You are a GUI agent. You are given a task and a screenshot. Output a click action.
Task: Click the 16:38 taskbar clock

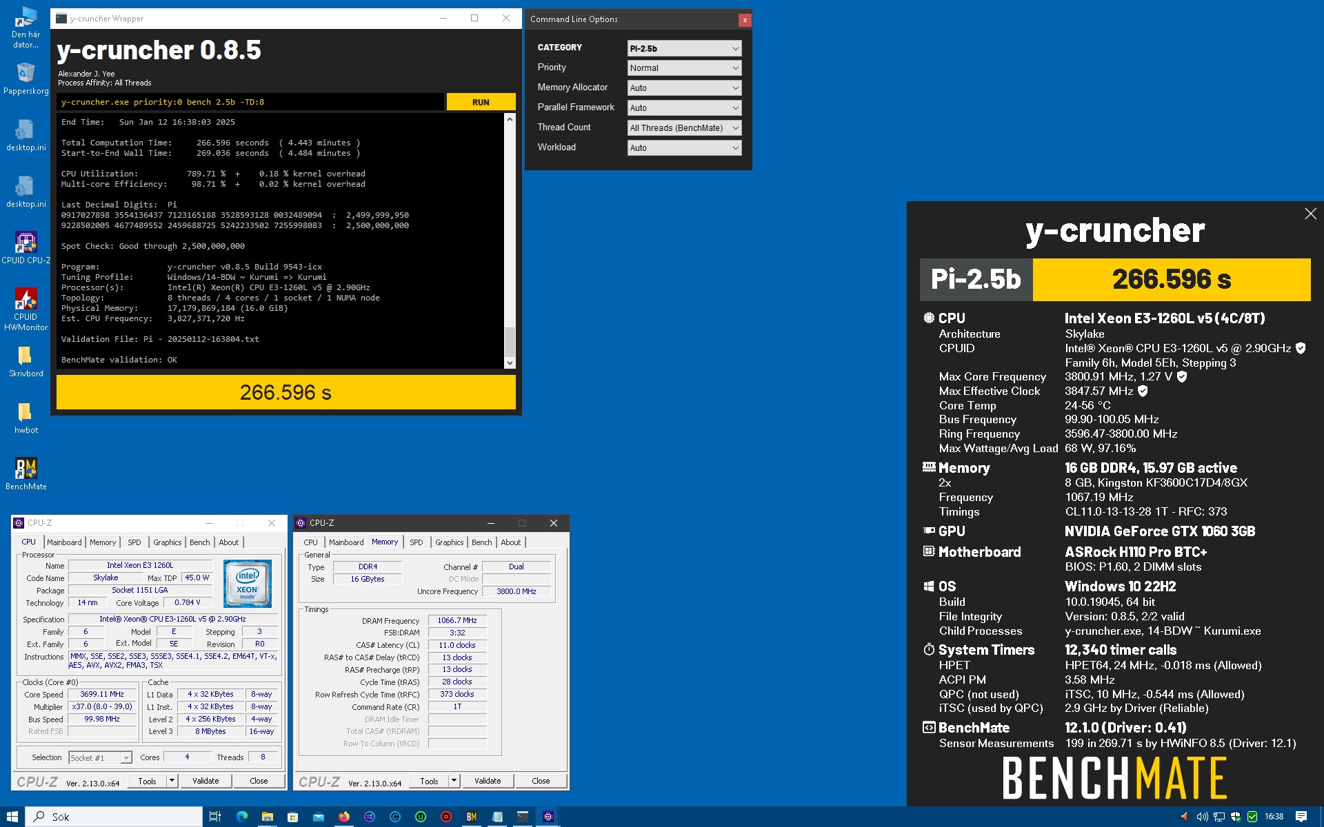[1274, 817]
